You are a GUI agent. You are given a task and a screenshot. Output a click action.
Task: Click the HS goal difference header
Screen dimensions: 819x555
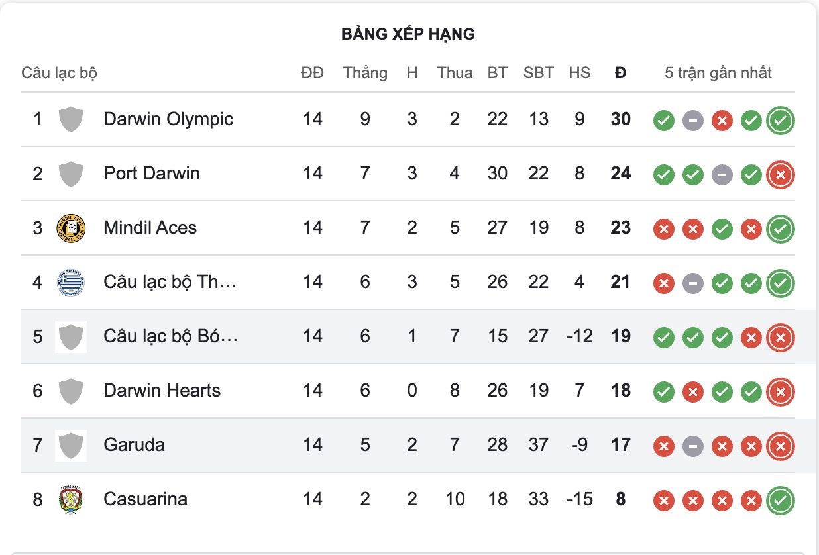(579, 73)
